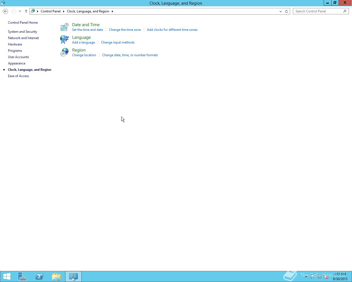Click Change location

click(x=84, y=55)
